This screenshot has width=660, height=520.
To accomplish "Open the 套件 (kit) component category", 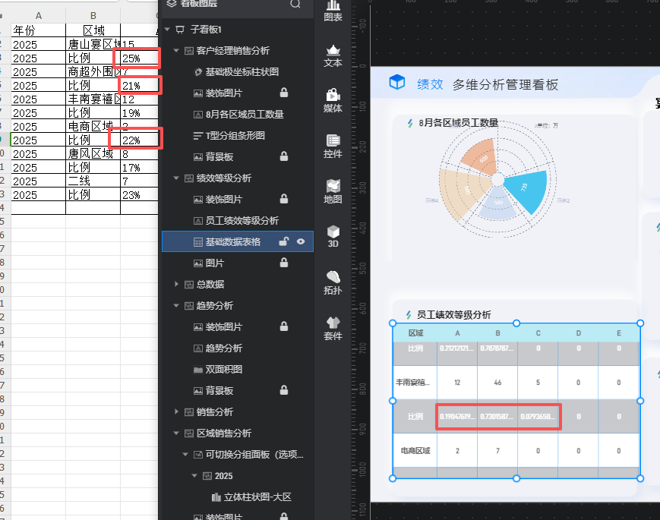I will (333, 327).
